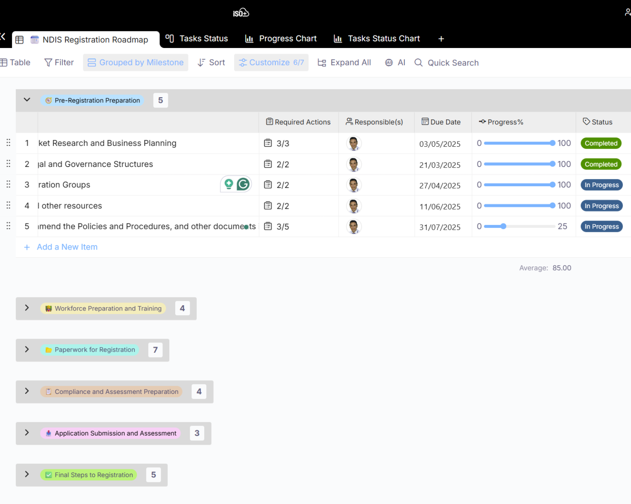
Task: Toggle the Customize 6/7 columns option
Action: pyautogui.click(x=271, y=62)
